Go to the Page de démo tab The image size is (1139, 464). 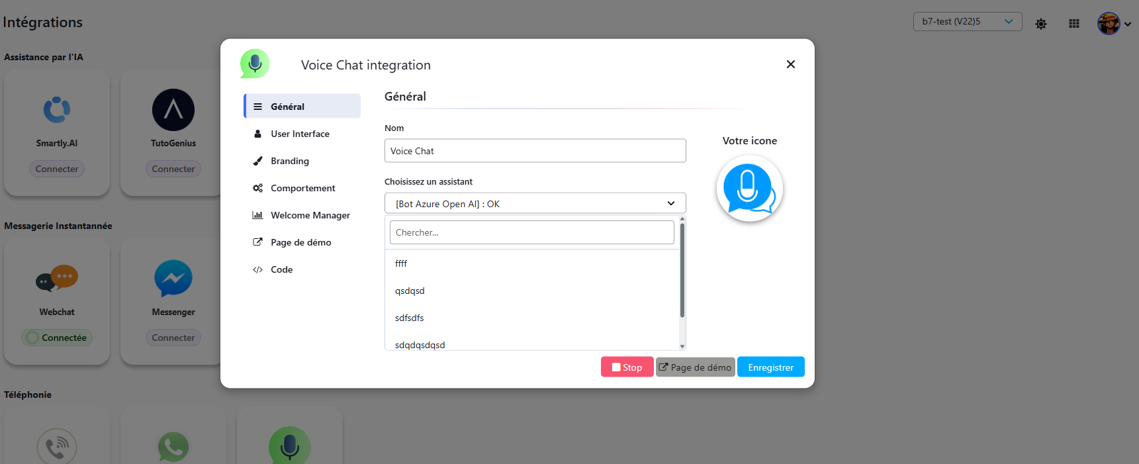(302, 242)
